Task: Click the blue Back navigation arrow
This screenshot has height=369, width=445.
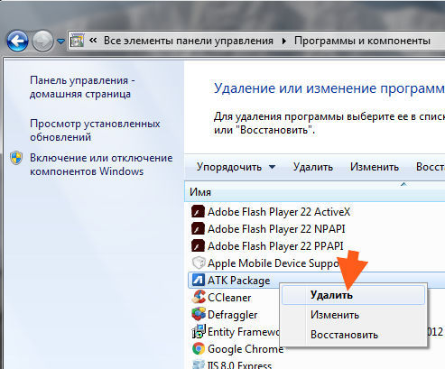Action: 17,41
